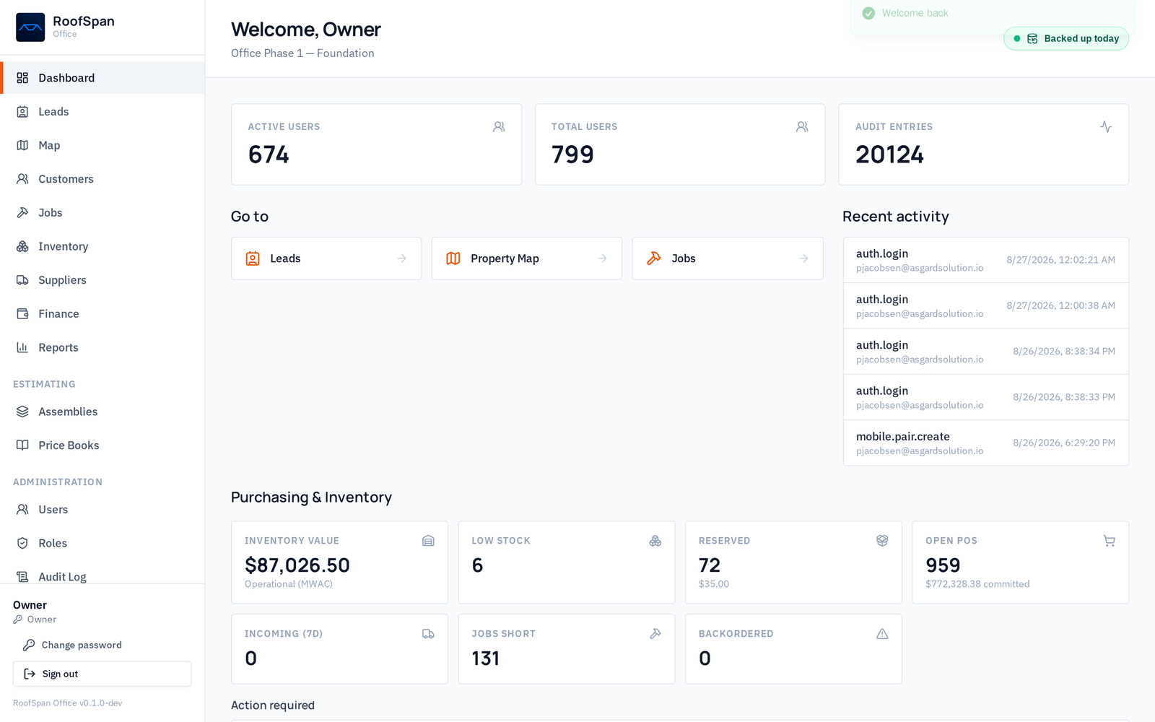1155x722 pixels.
Task: Click the green check icon in Welcome back toast
Action: [868, 13]
